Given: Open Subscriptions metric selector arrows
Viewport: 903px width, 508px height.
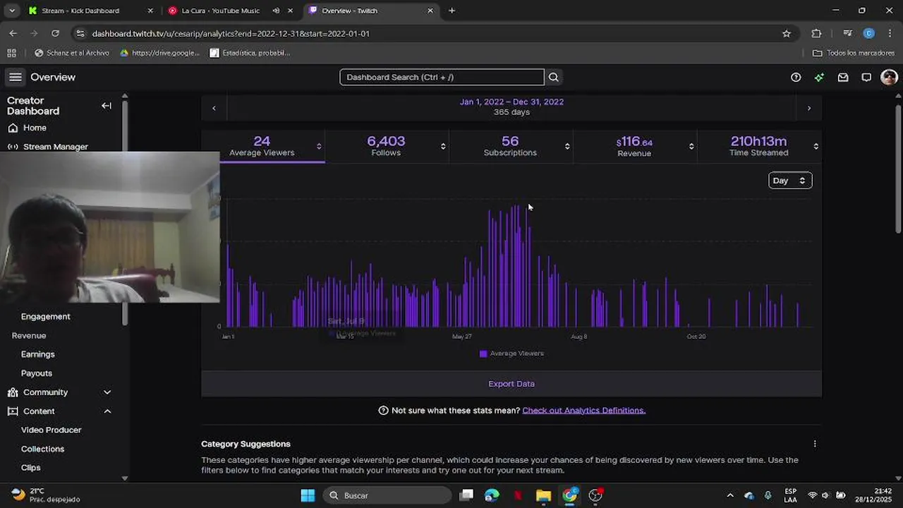Looking at the screenshot, I should (x=567, y=146).
